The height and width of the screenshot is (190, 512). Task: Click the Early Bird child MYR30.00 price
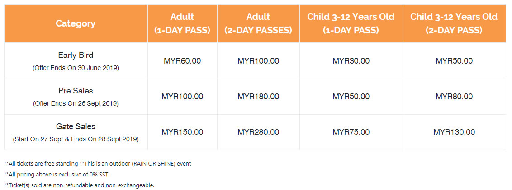[351, 61]
